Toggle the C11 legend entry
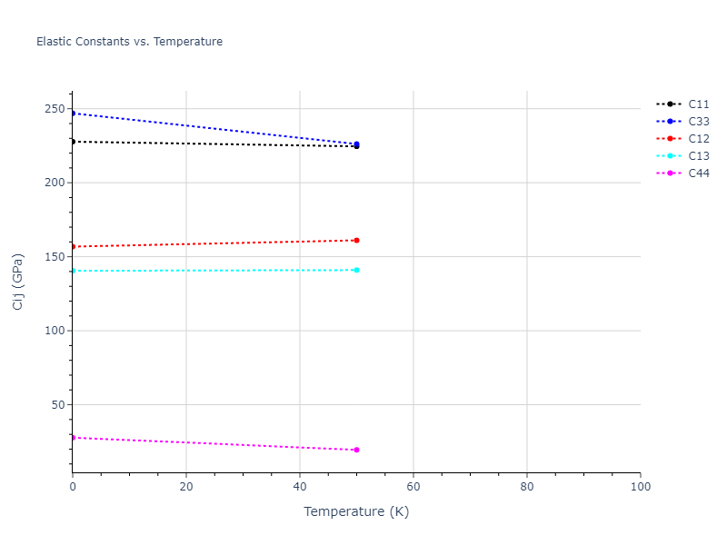The height and width of the screenshot is (545, 727). (x=698, y=104)
